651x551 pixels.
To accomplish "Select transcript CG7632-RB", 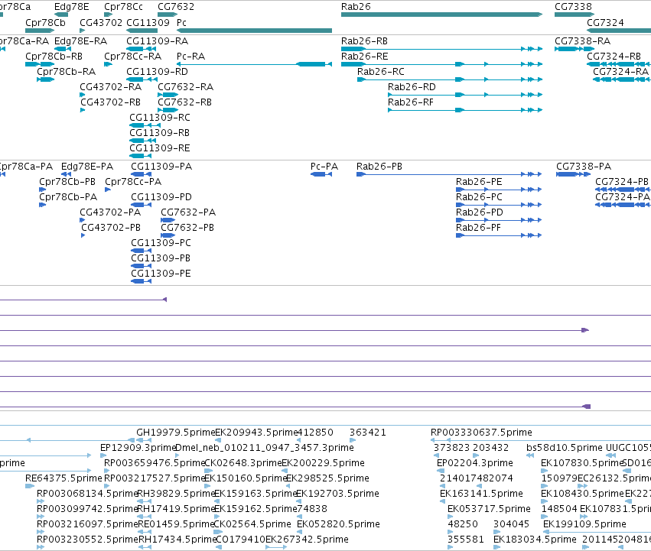I will 184,102.
